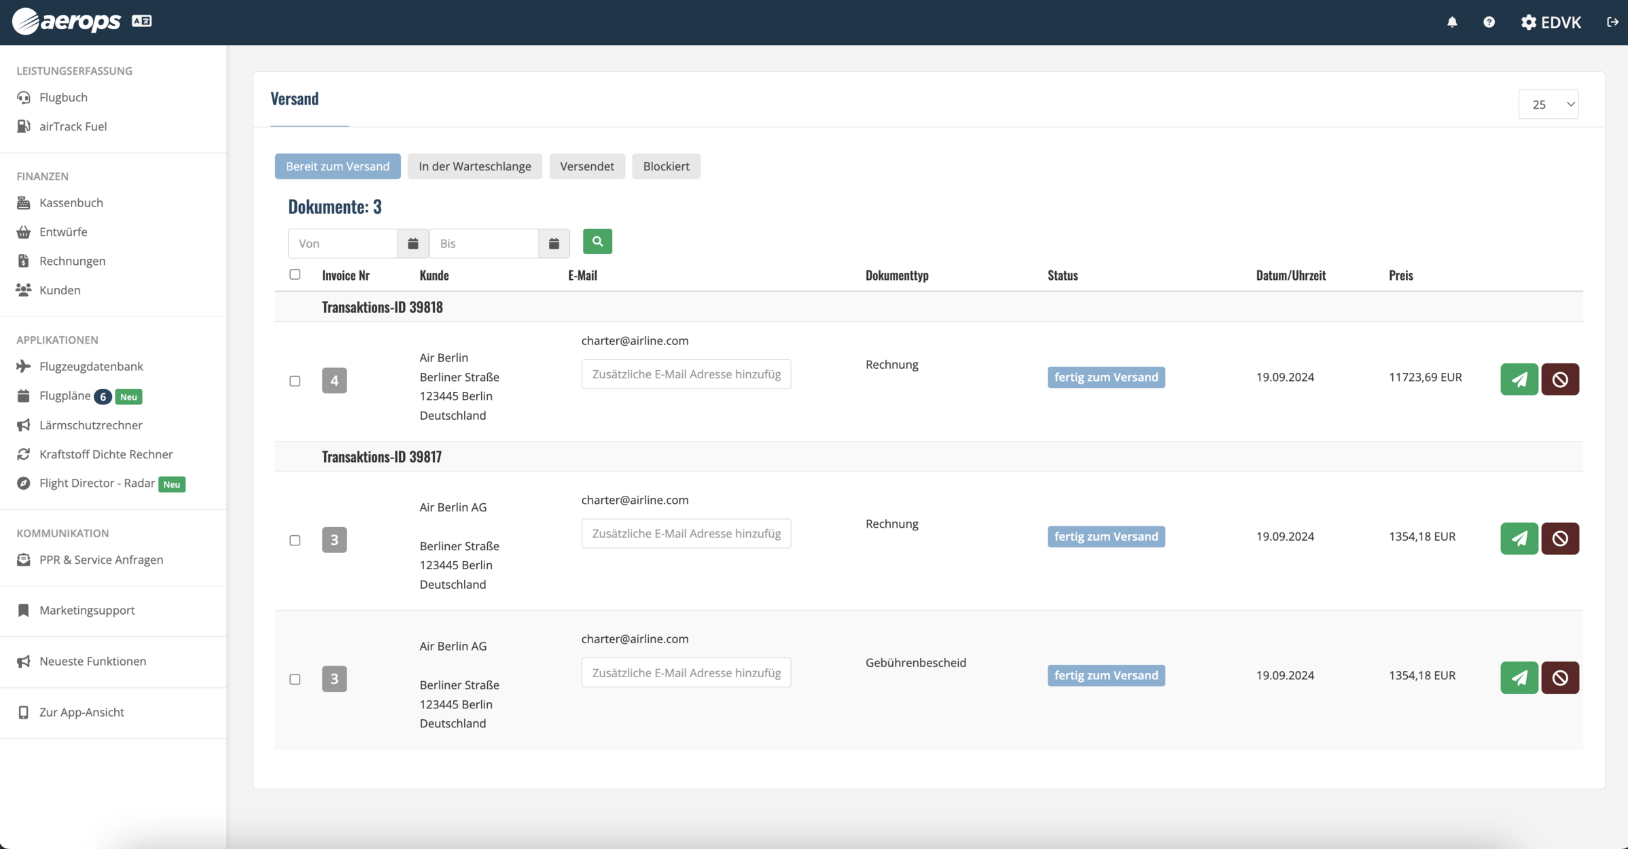Block the 1354,18 EUR Rechnung document

(1560, 539)
